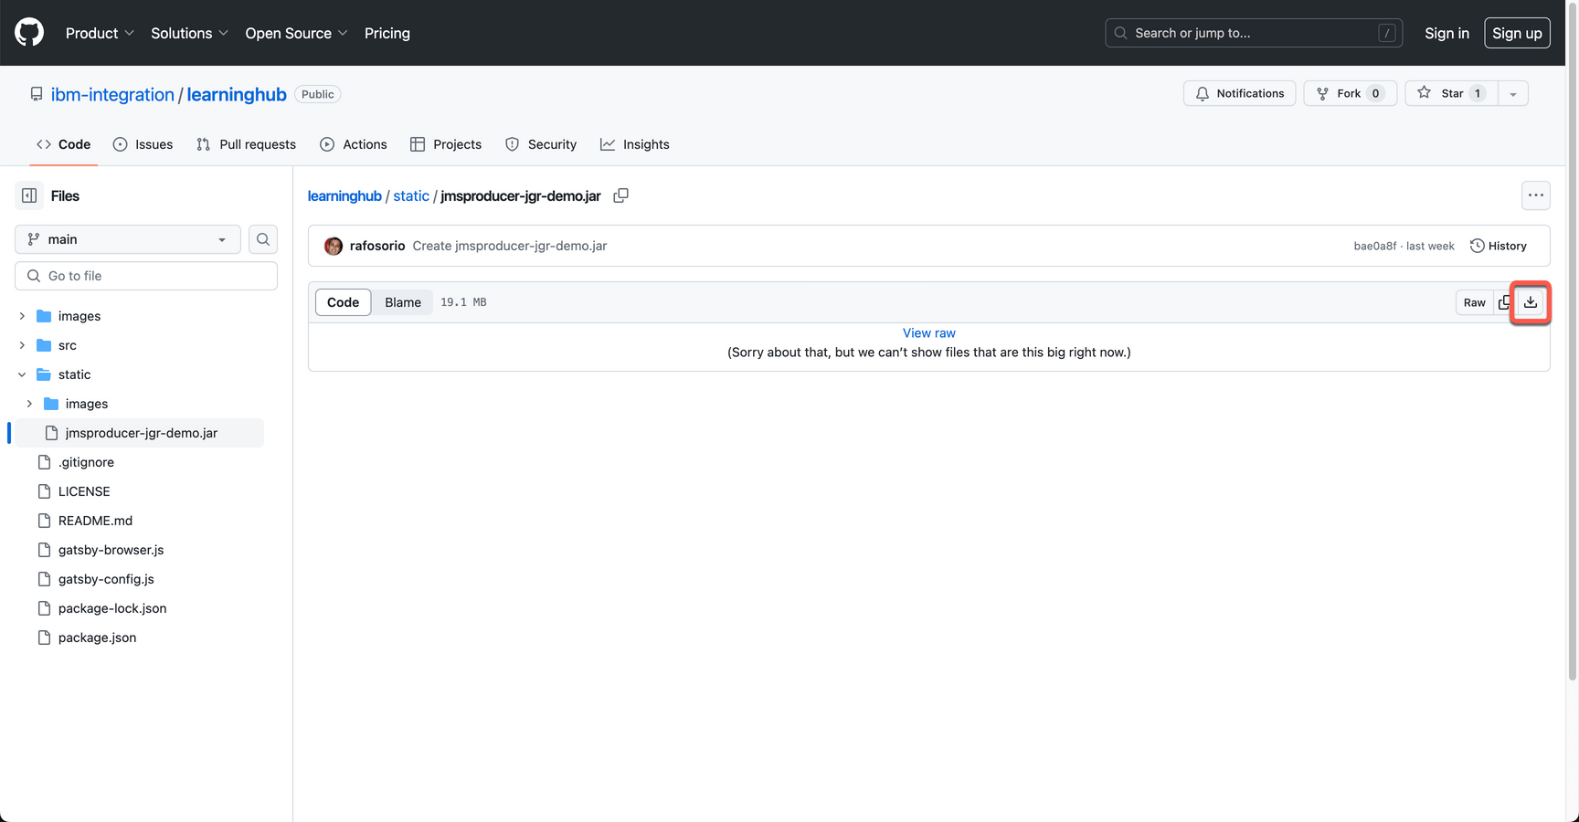Switch to Blame view

click(x=402, y=301)
